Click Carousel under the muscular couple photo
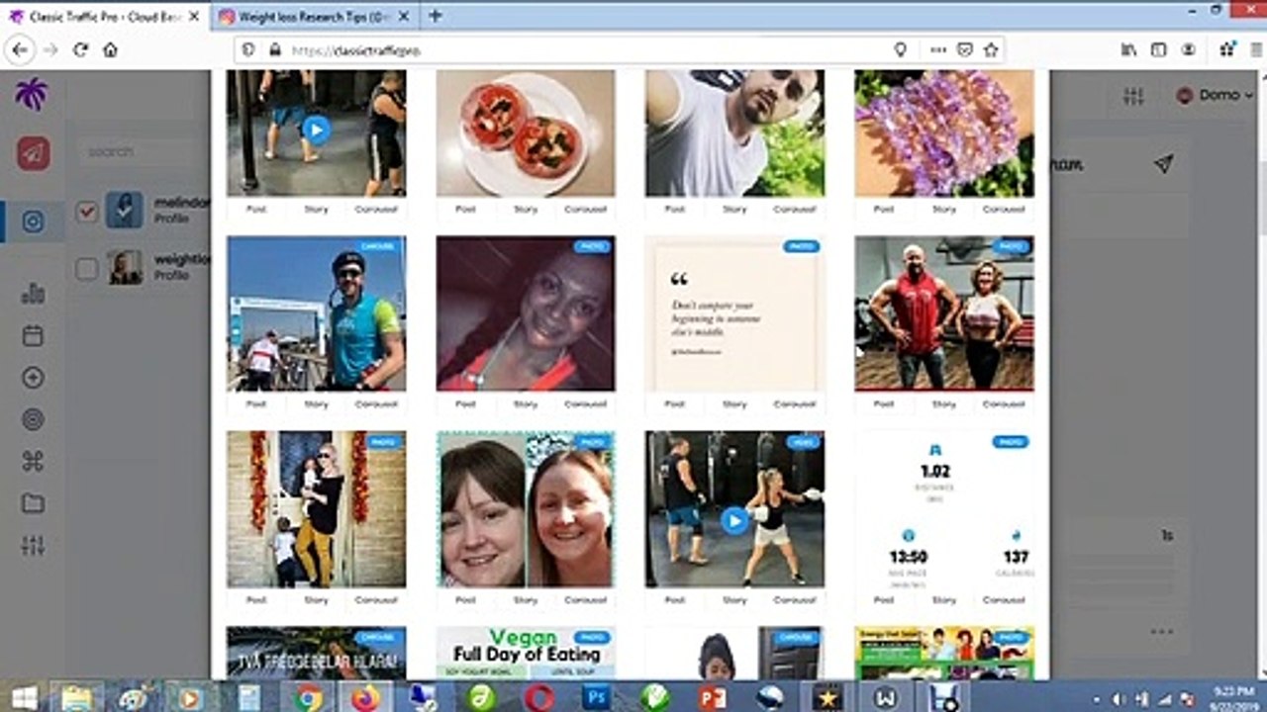This screenshot has width=1267, height=712. pos(1004,404)
